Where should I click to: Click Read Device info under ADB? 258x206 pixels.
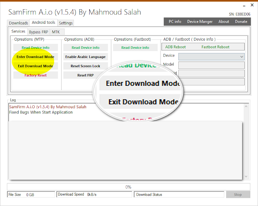(x=86, y=47)
